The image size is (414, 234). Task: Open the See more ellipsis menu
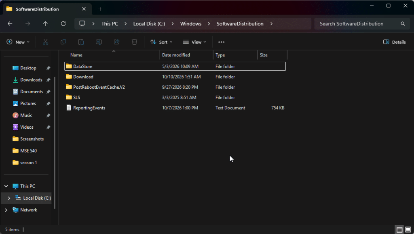pyautogui.click(x=222, y=42)
